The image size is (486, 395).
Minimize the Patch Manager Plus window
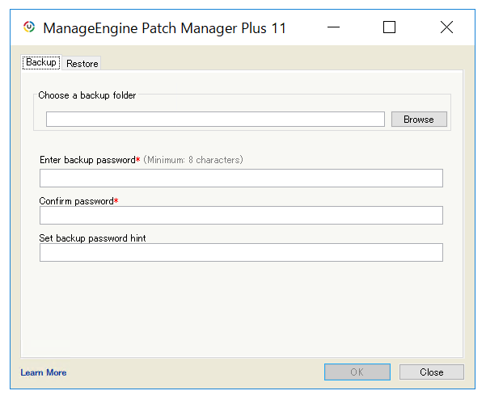click(x=332, y=27)
